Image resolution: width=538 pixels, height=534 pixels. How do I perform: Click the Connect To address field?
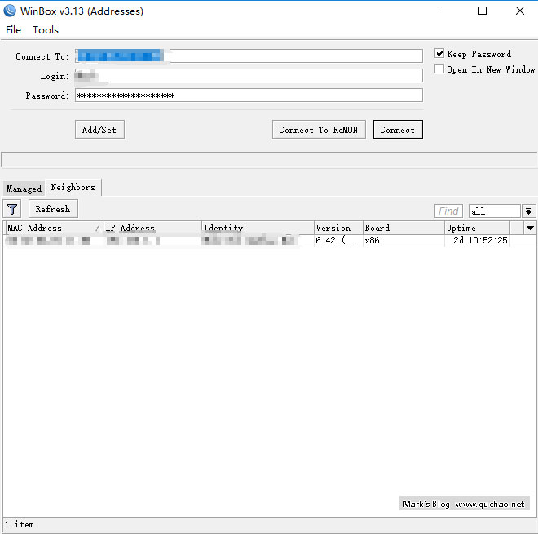(x=249, y=56)
